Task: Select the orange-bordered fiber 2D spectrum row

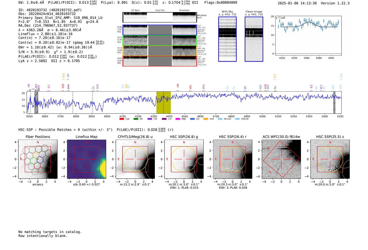Action: 160,51
